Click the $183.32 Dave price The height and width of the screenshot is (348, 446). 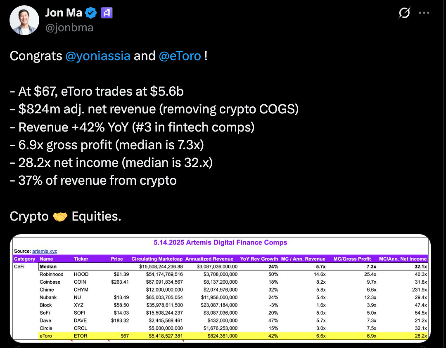point(120,320)
